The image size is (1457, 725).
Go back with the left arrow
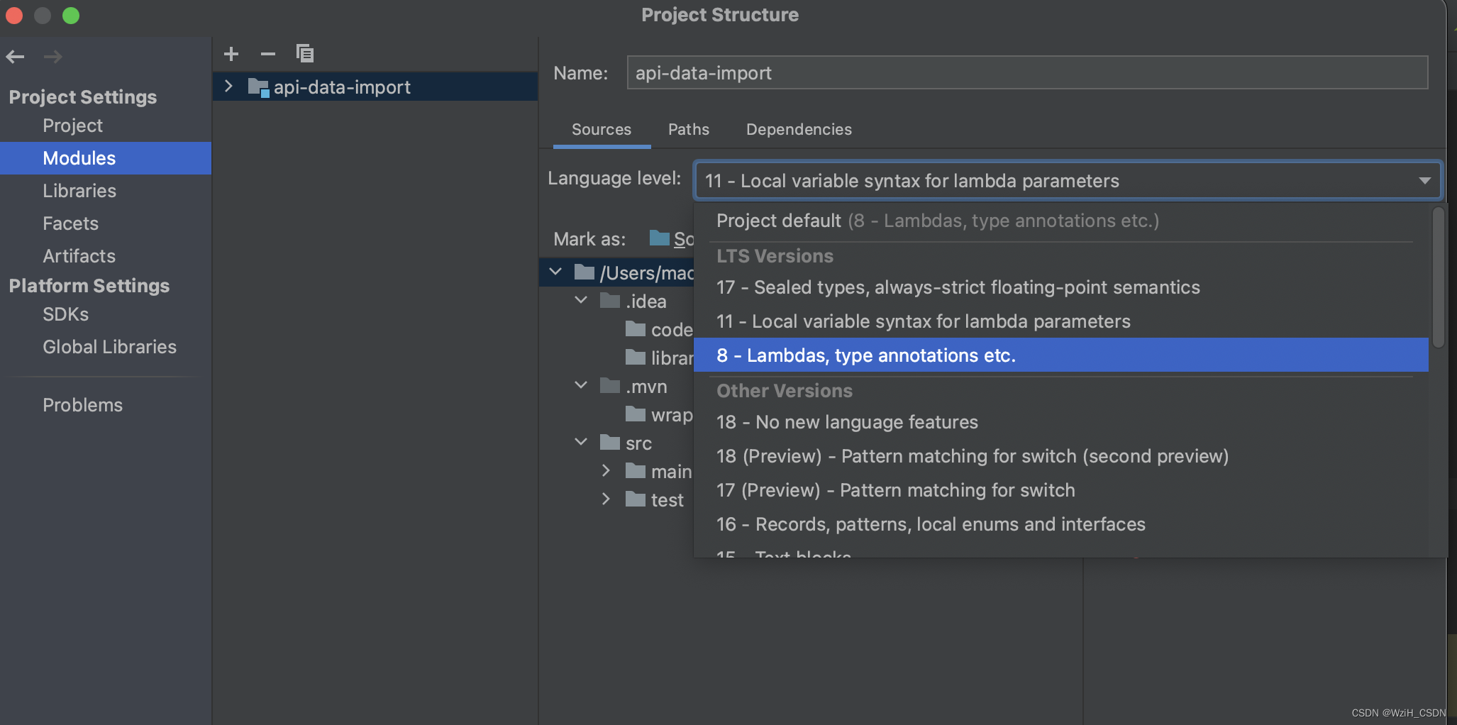[x=16, y=57]
